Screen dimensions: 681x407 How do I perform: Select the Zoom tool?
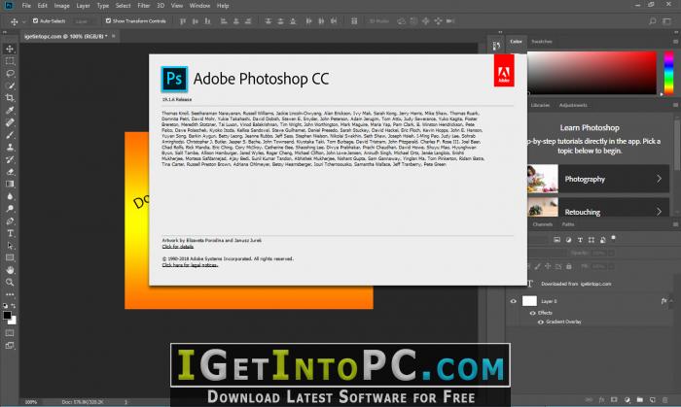coord(10,282)
